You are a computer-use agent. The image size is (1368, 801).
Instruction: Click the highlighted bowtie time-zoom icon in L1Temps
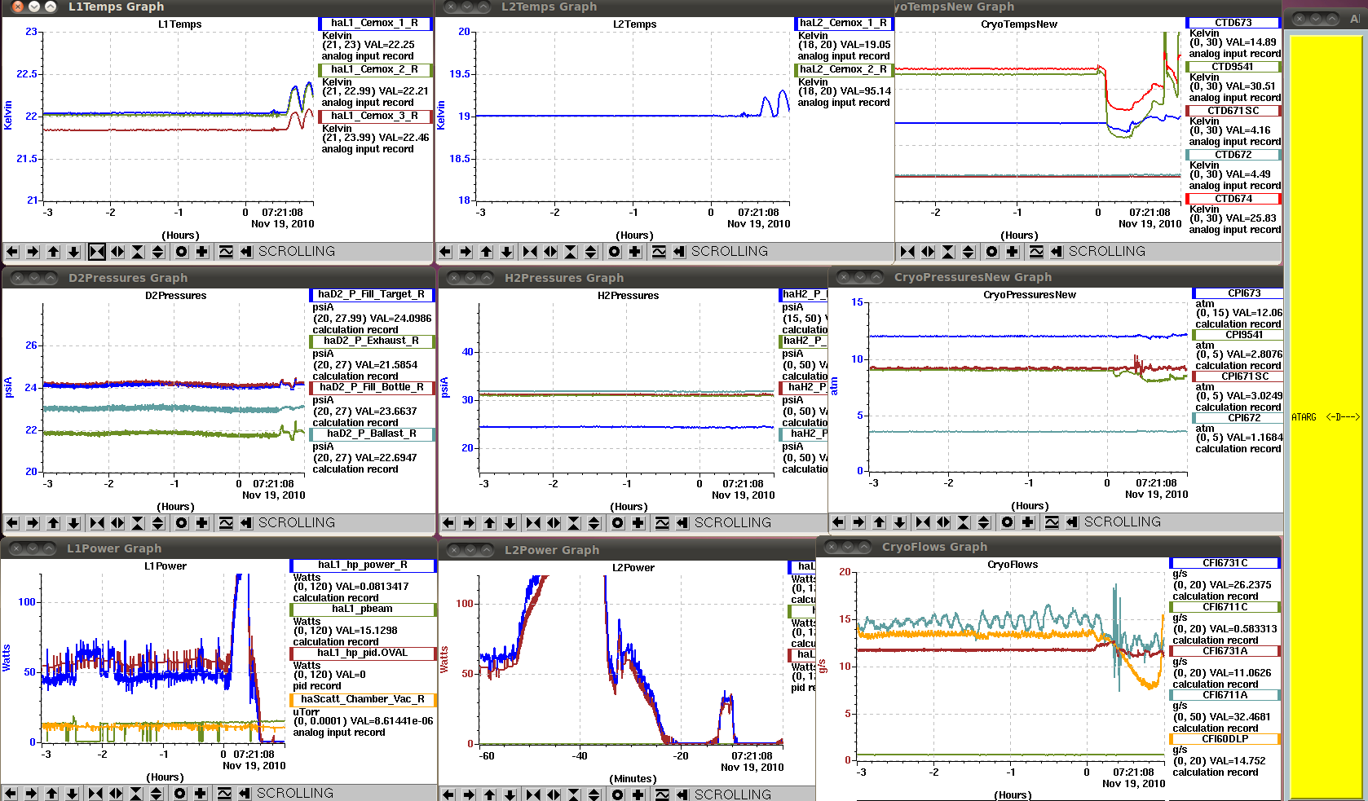click(97, 252)
